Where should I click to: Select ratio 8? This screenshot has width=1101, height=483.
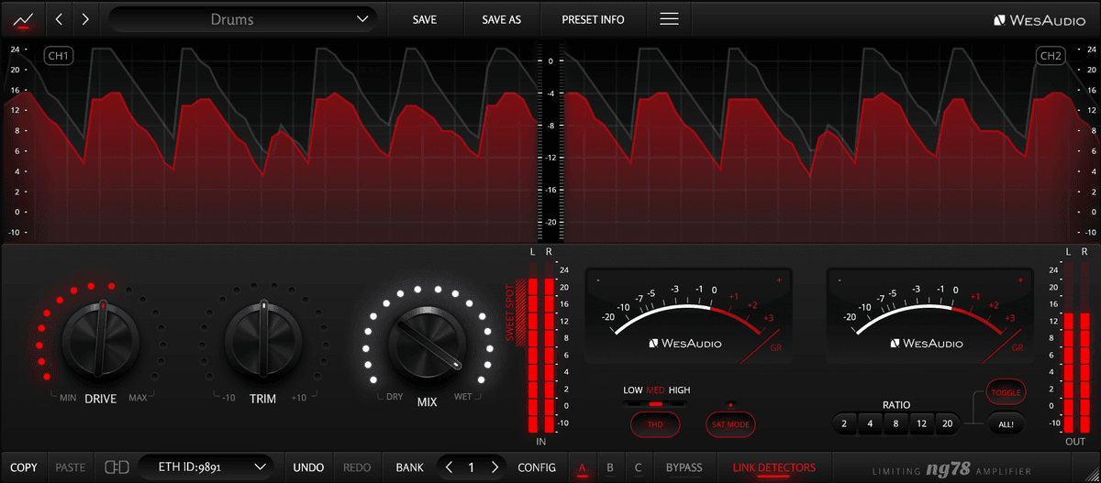(x=895, y=424)
